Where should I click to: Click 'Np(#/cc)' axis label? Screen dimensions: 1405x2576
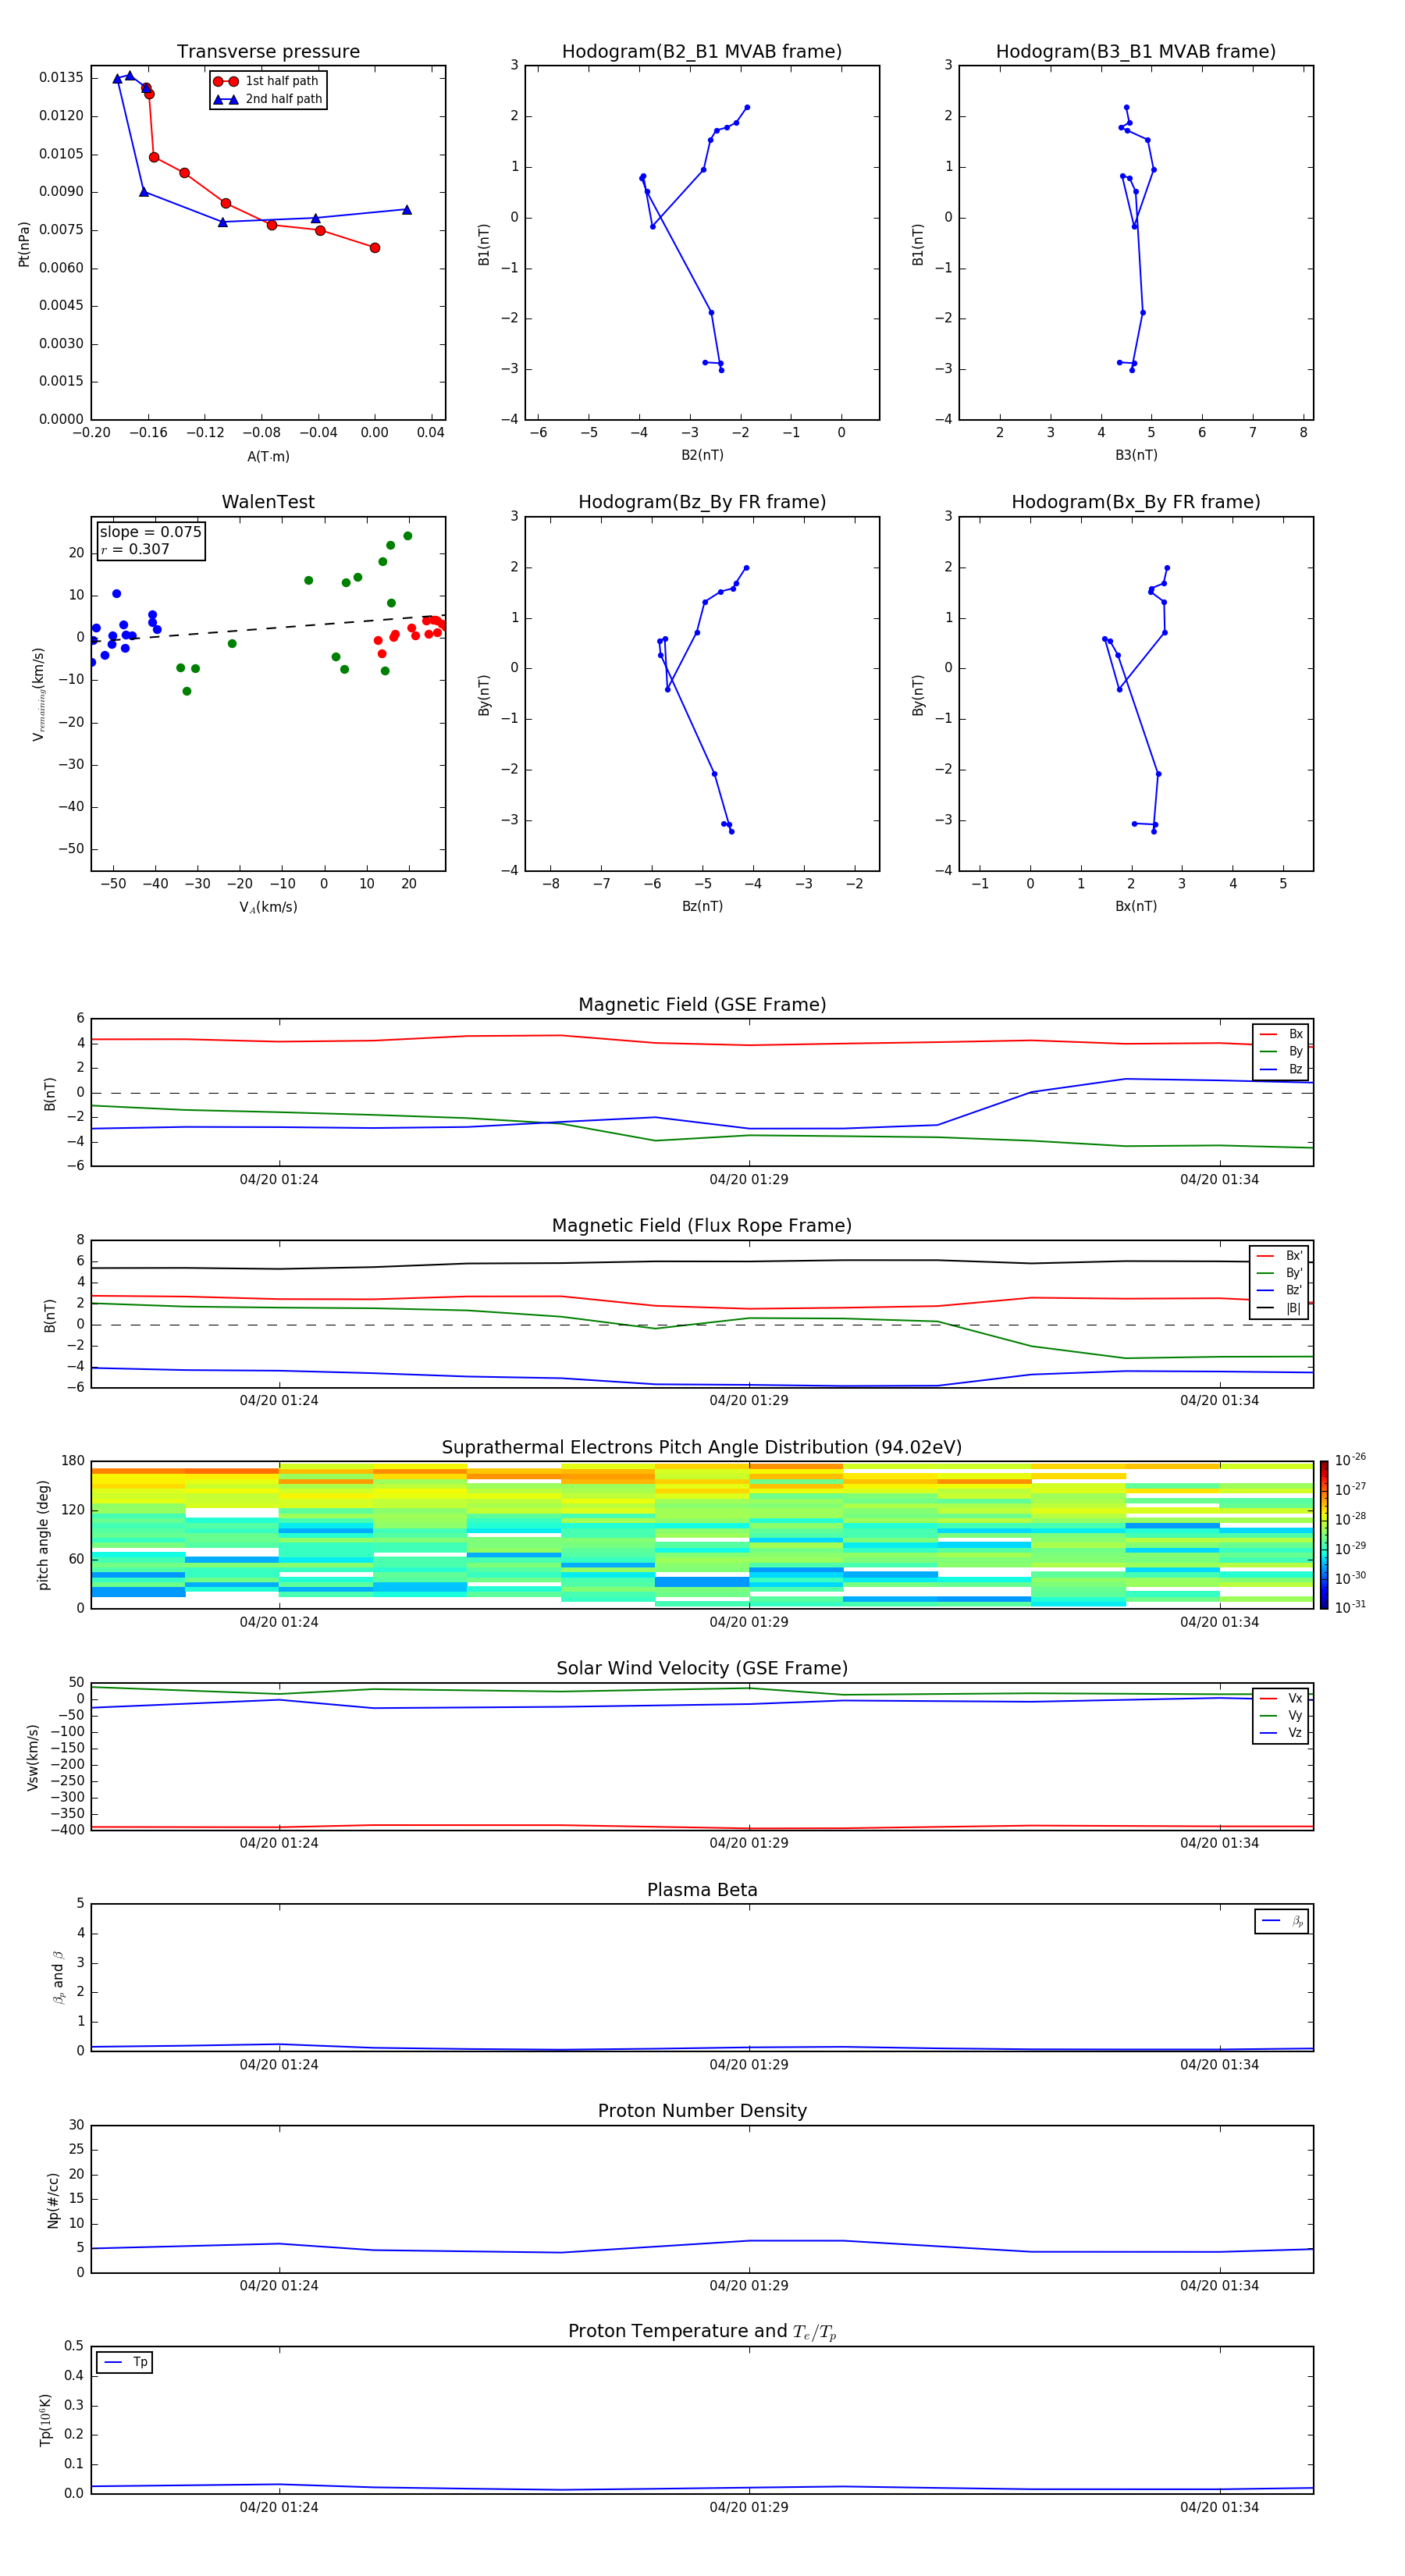coord(54,2200)
